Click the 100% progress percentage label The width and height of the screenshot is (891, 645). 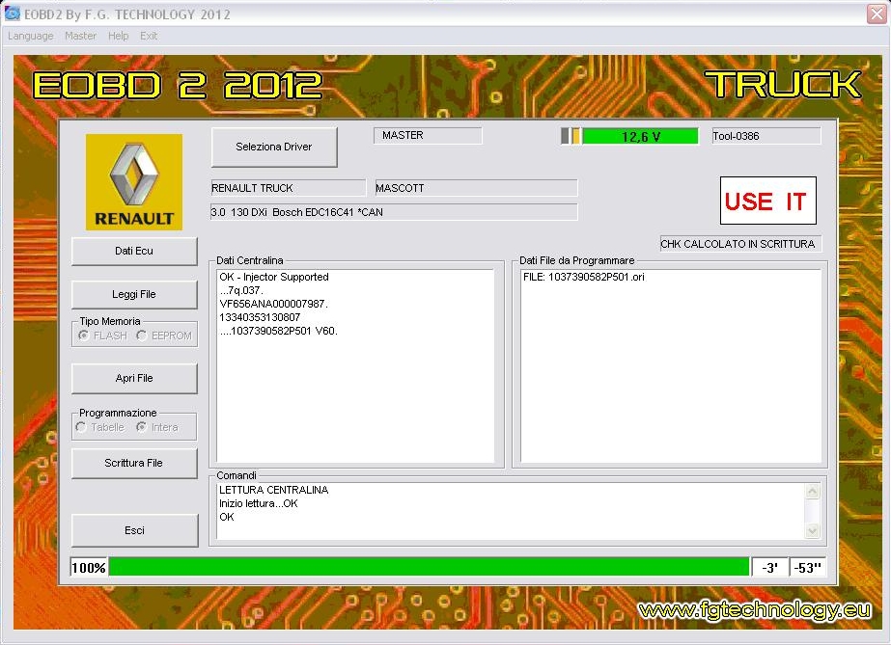[89, 567]
